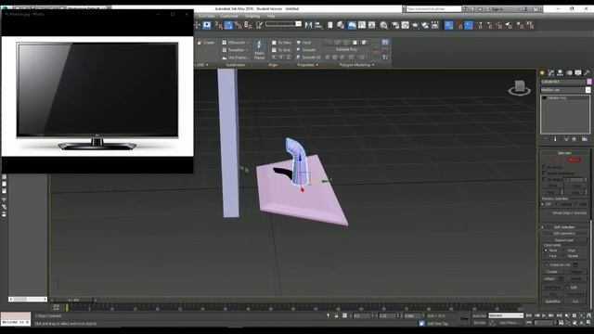Open the Motion panel tab
594x334 pixels.
[x=569, y=72]
